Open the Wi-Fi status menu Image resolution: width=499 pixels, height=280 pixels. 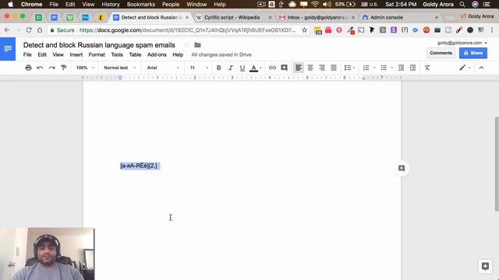315,4
